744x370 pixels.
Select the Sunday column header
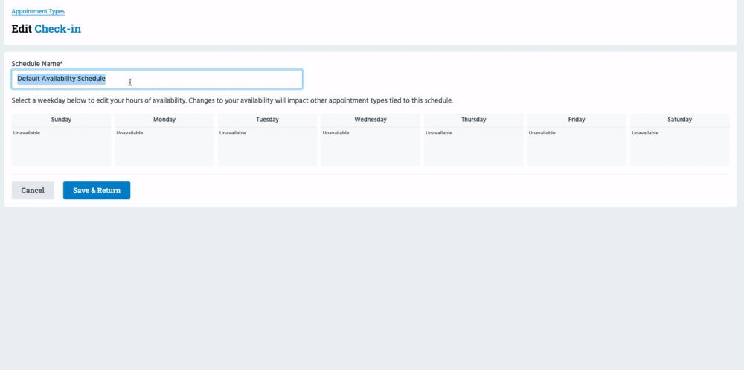coord(61,120)
